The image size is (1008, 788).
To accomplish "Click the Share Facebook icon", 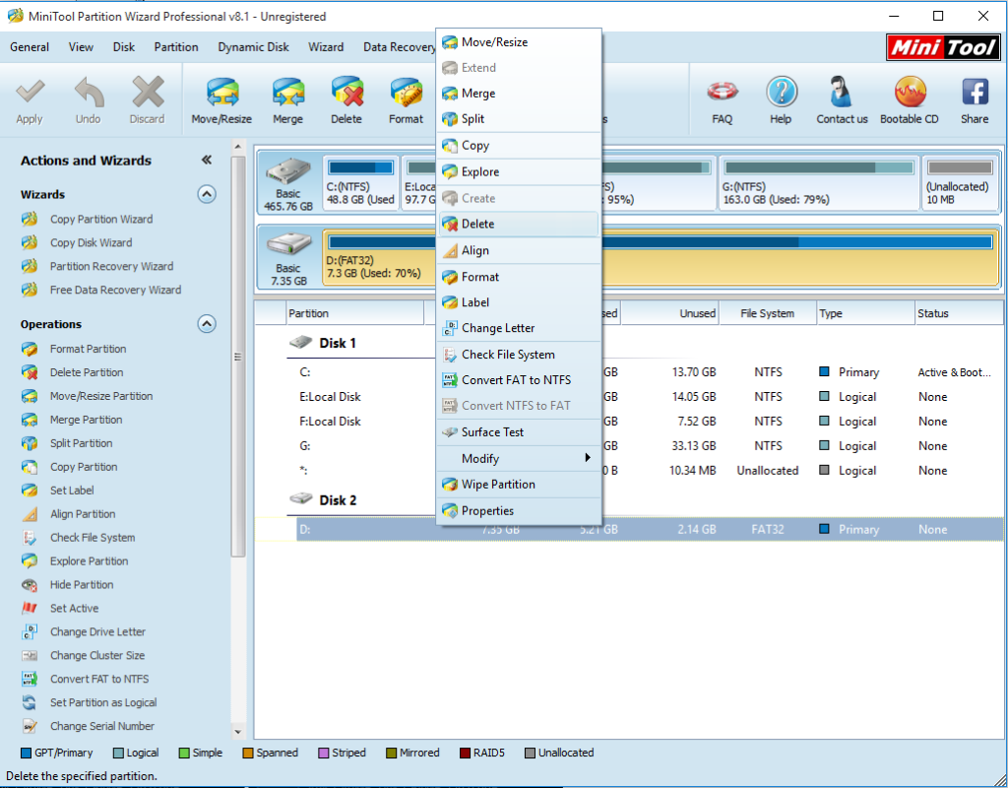I will [x=975, y=92].
